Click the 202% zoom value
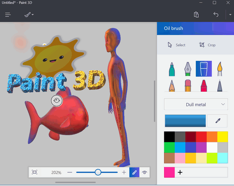The width and height of the screenshot is (234, 186). (x=56, y=173)
